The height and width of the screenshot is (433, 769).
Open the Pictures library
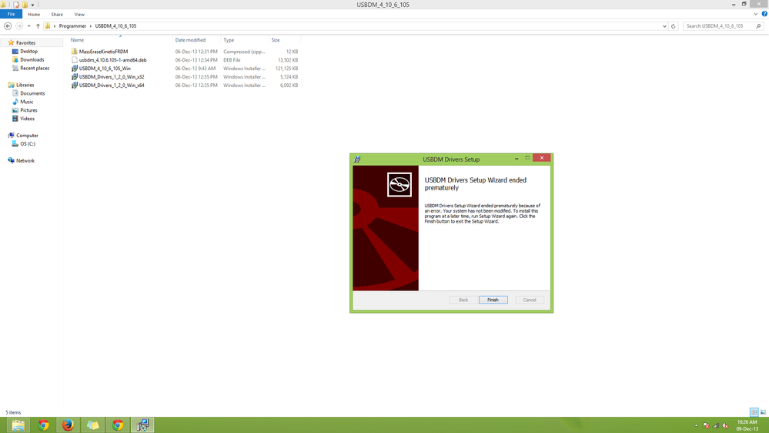pyautogui.click(x=28, y=110)
